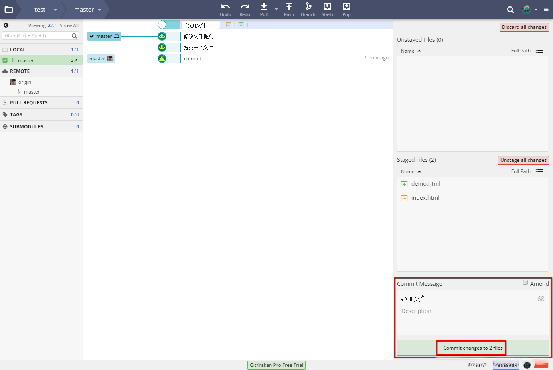
Task: Click the added-file icon beside demo.html
Action: click(404, 184)
